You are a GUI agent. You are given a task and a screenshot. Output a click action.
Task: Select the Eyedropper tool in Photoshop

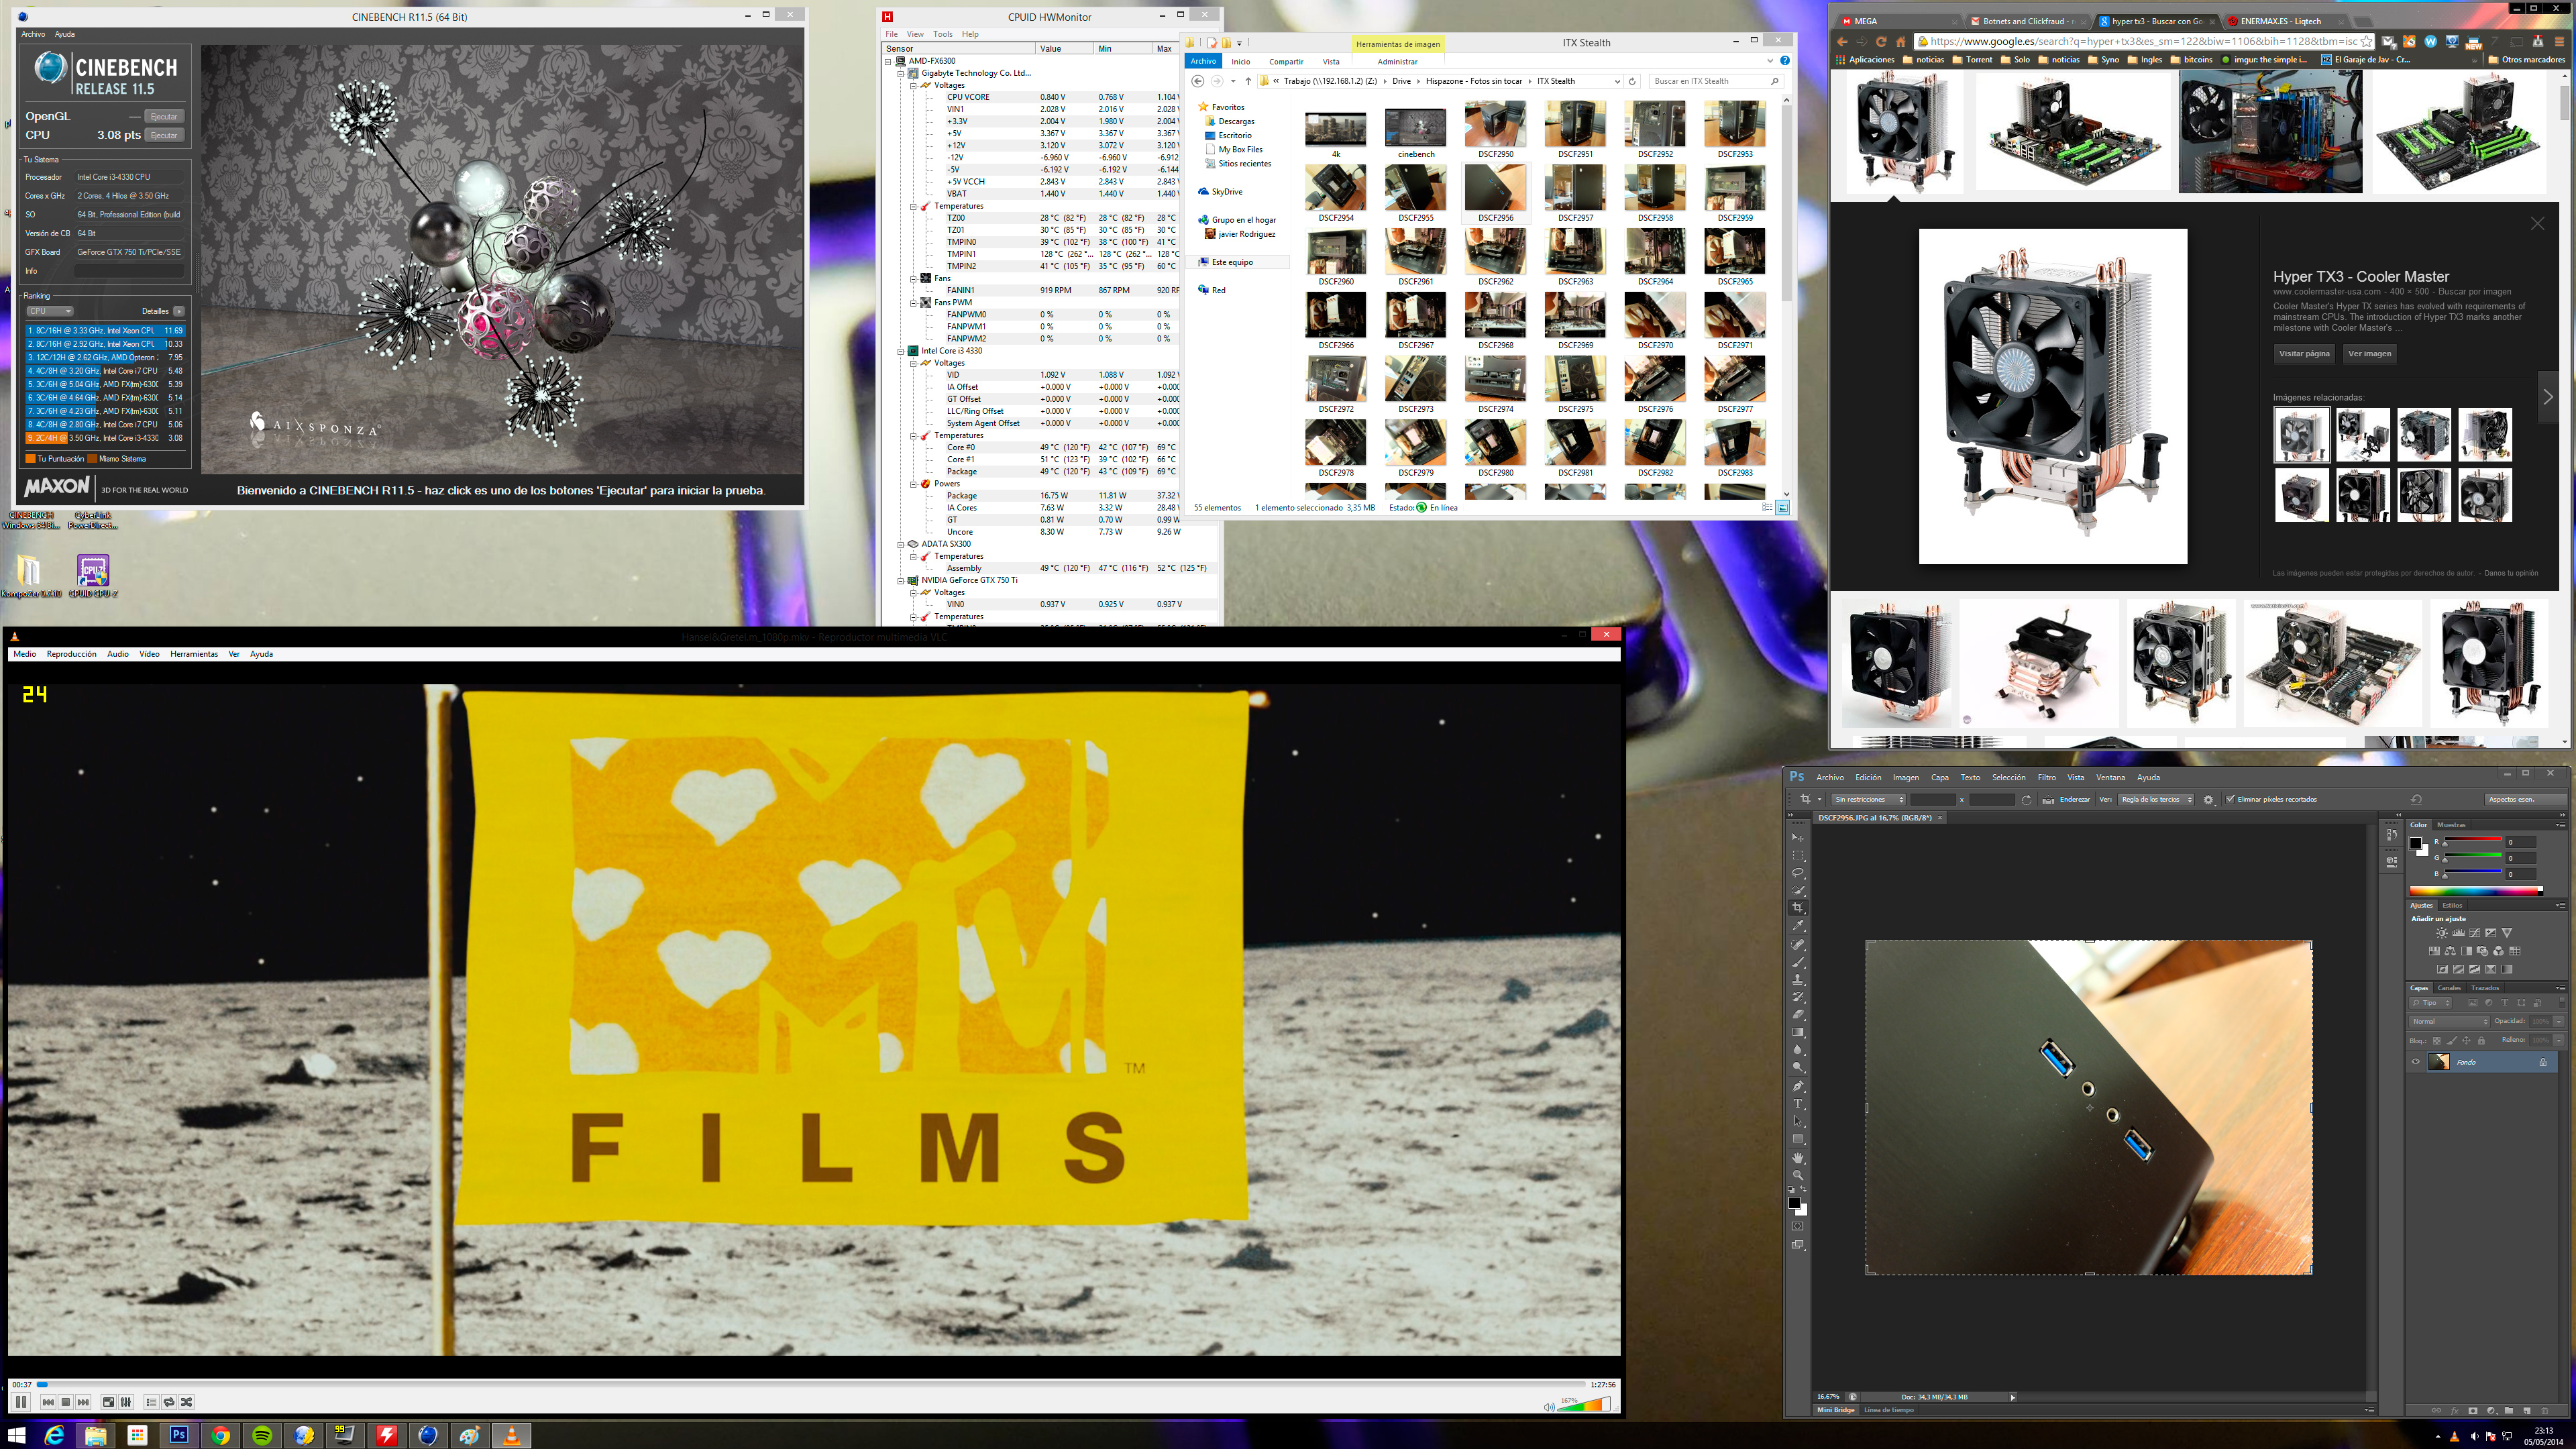pos(1798,926)
